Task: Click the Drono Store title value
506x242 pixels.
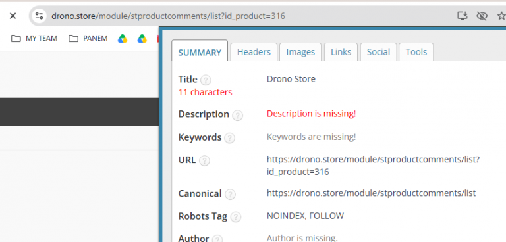Action: click(x=291, y=79)
